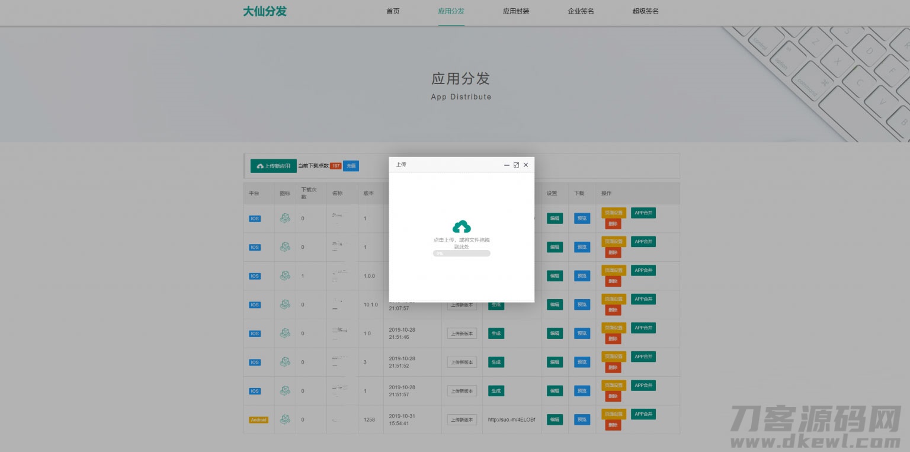910x452 pixels.
Task: Click 上传新版本 in the Android row
Action: [462, 419]
